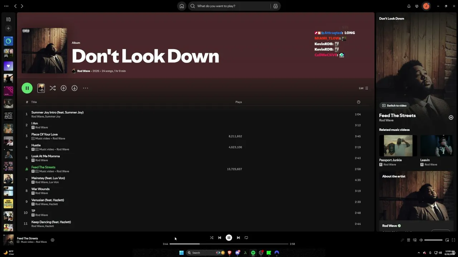The width and height of the screenshot is (458, 257).
Task: Add Feed The Streets to Liked Songs in the side panel
Action: pyautogui.click(x=451, y=117)
